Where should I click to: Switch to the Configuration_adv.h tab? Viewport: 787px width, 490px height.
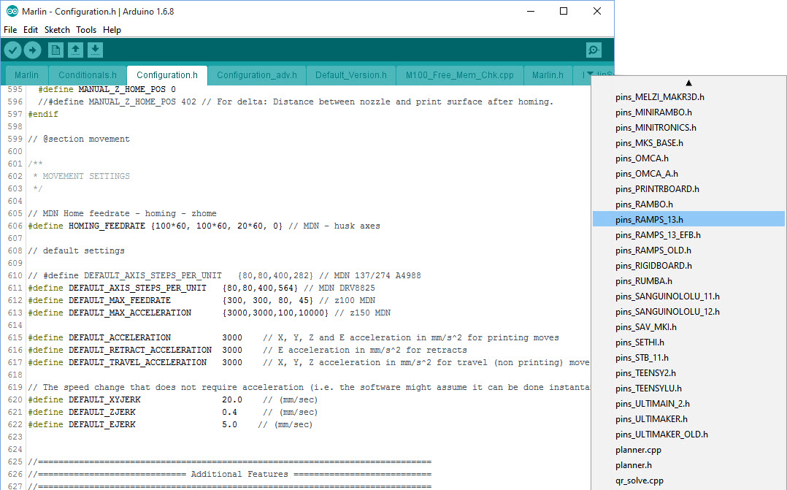point(257,75)
